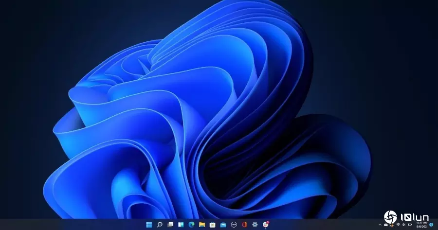Open Settings gear on taskbar

pos(255,225)
